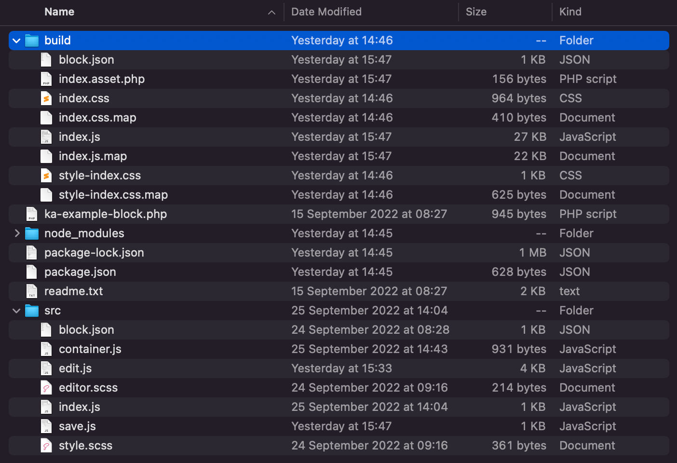677x463 pixels.
Task: Click the document icon next to index.js.map
Action: (46, 156)
